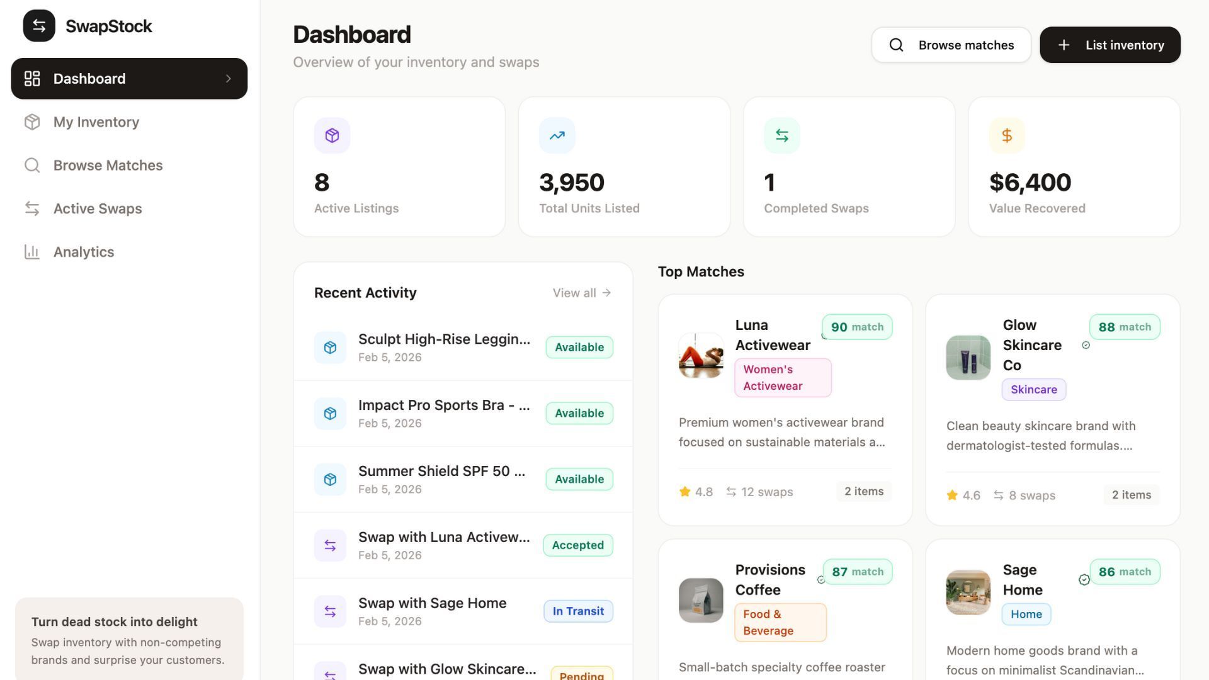Expand the Dashboard chevron in the sidebar
The height and width of the screenshot is (680, 1209).
[x=229, y=79]
